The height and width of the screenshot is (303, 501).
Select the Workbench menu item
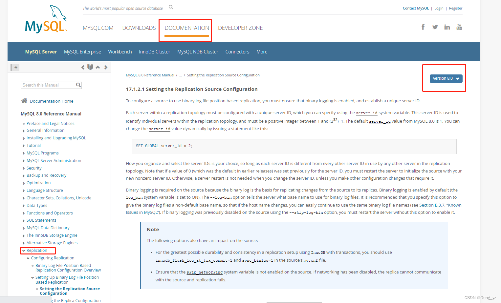click(120, 52)
